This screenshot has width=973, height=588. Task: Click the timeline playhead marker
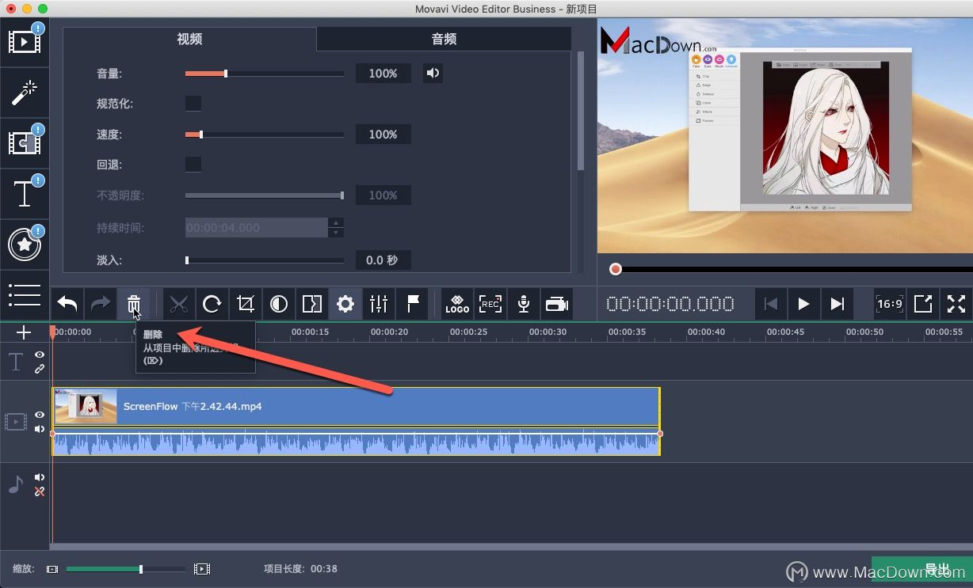click(53, 332)
